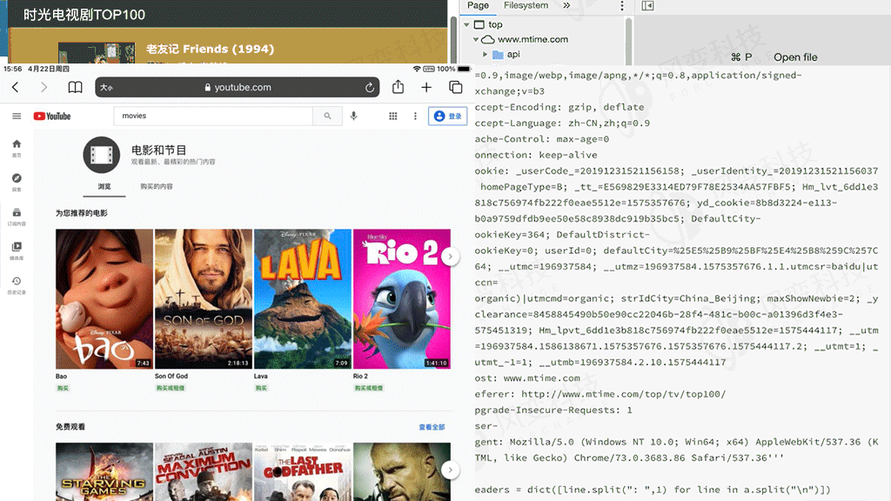Click the DevTools navigator scrollbar
This screenshot has height=501, width=891.
point(628,40)
